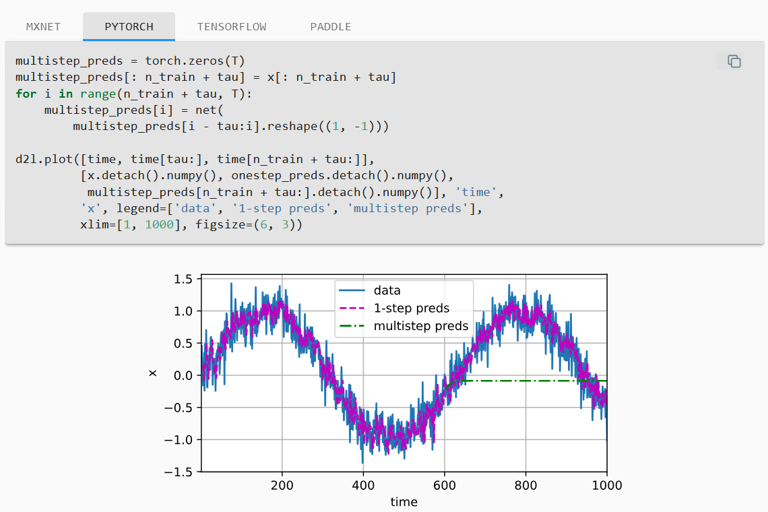768x512 pixels.
Task: Select the PYTORCH tab
Action: (129, 26)
